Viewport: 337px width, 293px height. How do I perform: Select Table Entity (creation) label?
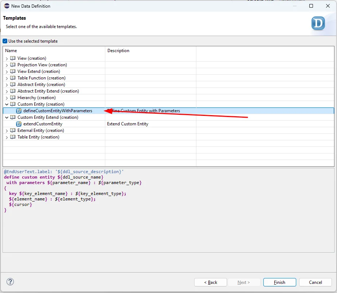click(x=38, y=137)
